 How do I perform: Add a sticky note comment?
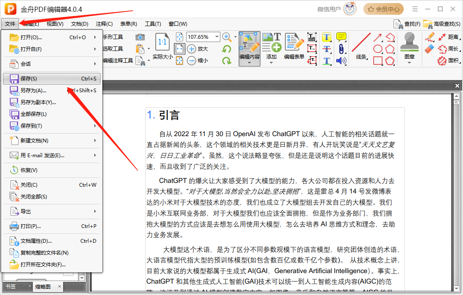[x=341, y=37]
